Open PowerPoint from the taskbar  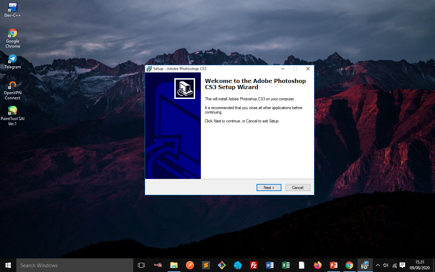coord(333,265)
